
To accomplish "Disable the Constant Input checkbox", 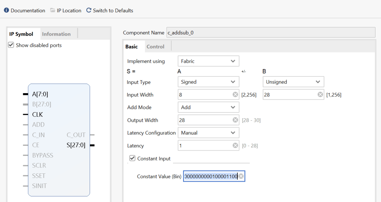I will pos(132,159).
